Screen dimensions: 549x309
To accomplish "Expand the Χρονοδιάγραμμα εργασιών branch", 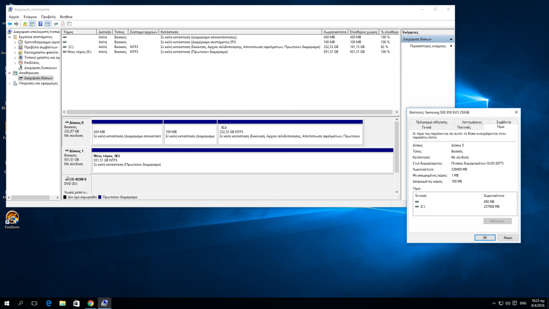I will (15, 42).
